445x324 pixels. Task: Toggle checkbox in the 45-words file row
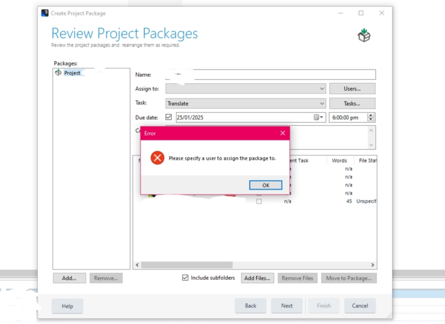(x=259, y=201)
